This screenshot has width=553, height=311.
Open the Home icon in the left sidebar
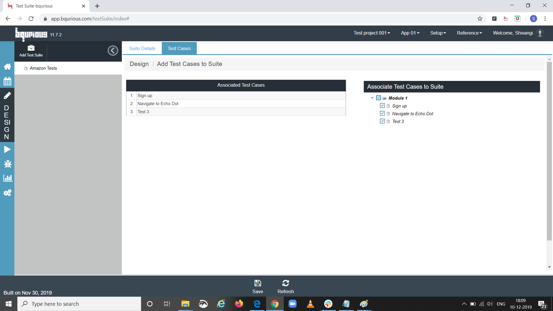click(x=7, y=66)
